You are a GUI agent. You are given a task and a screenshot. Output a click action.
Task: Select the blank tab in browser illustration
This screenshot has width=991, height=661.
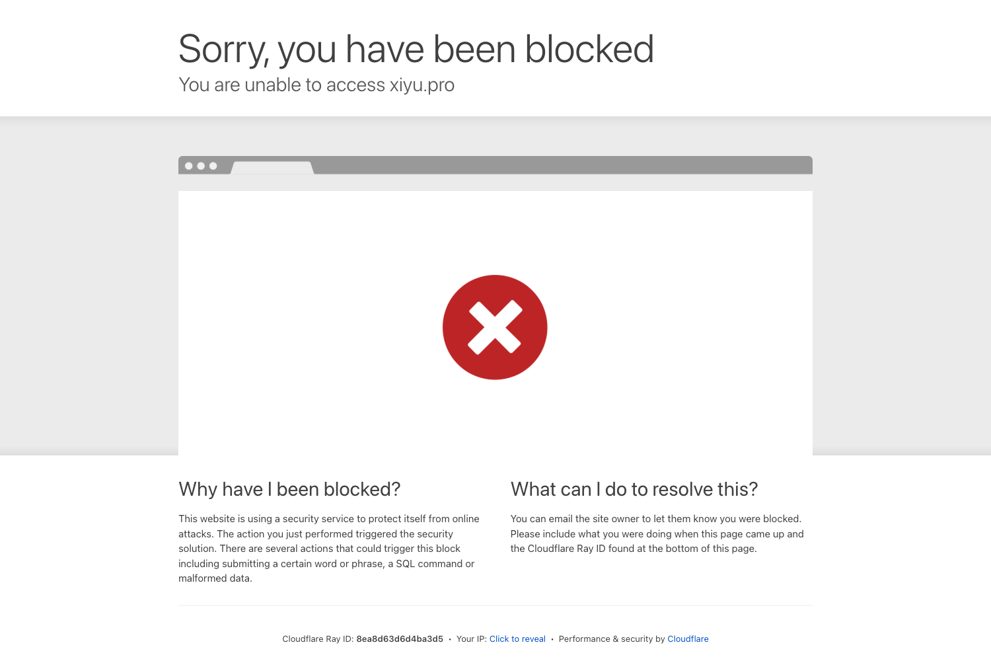[x=272, y=168]
